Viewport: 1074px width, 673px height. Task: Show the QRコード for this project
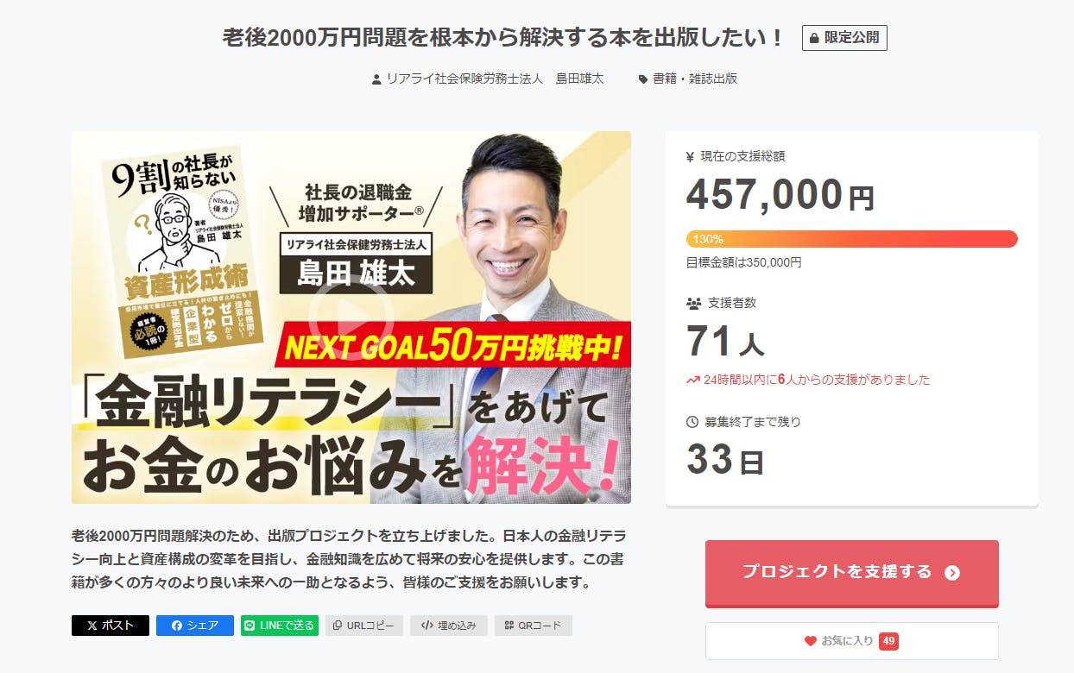coord(534,626)
